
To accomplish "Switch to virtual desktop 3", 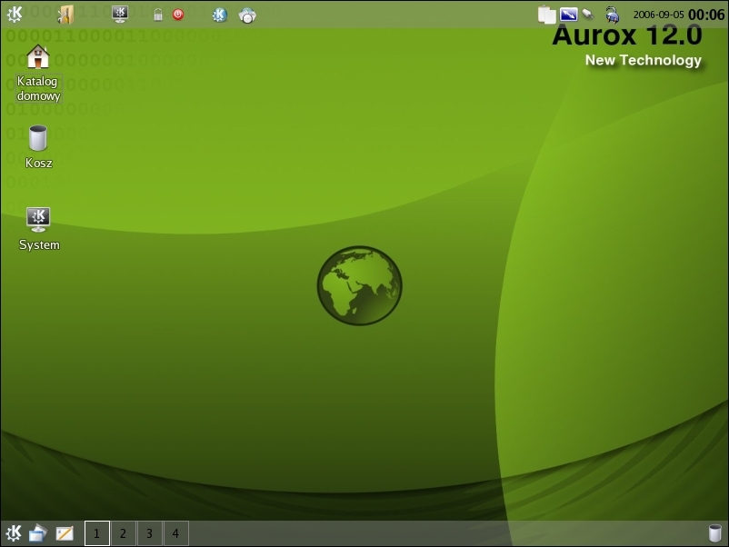I will pyautogui.click(x=148, y=532).
